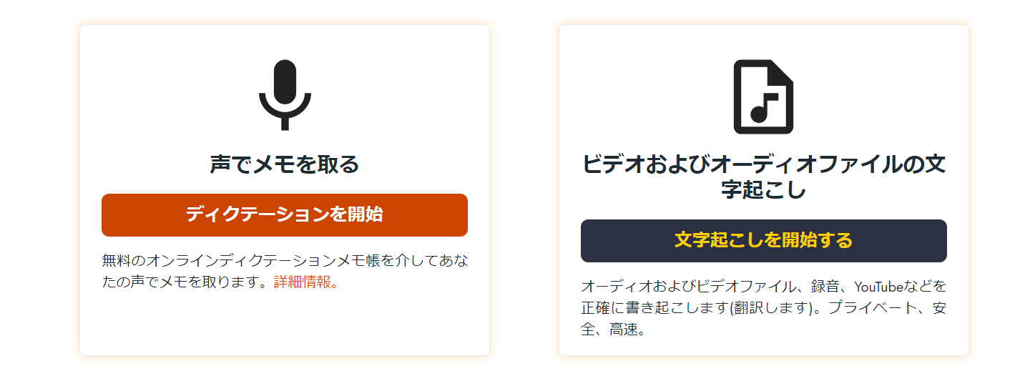Click empty white space at bottom of dictation card

point(285,325)
